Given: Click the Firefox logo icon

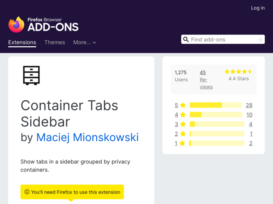Looking at the screenshot, I should (x=16, y=25).
